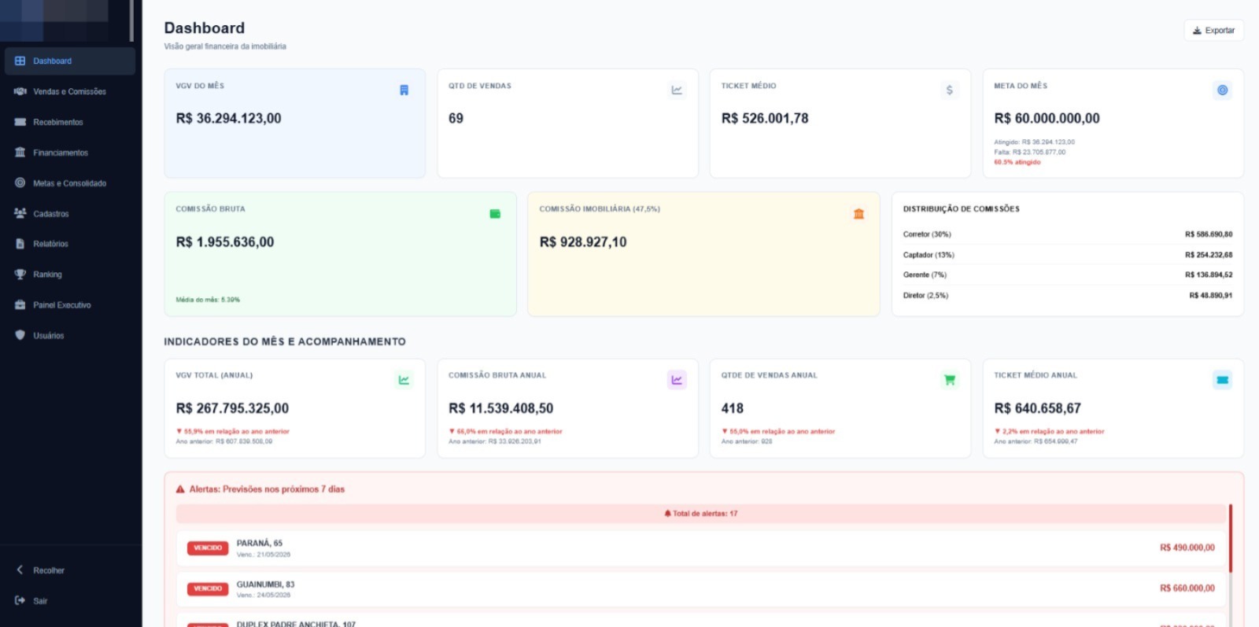The height and width of the screenshot is (627, 1259).
Task: Click the bank icon beside Financiamentos
Action: pyautogui.click(x=20, y=153)
